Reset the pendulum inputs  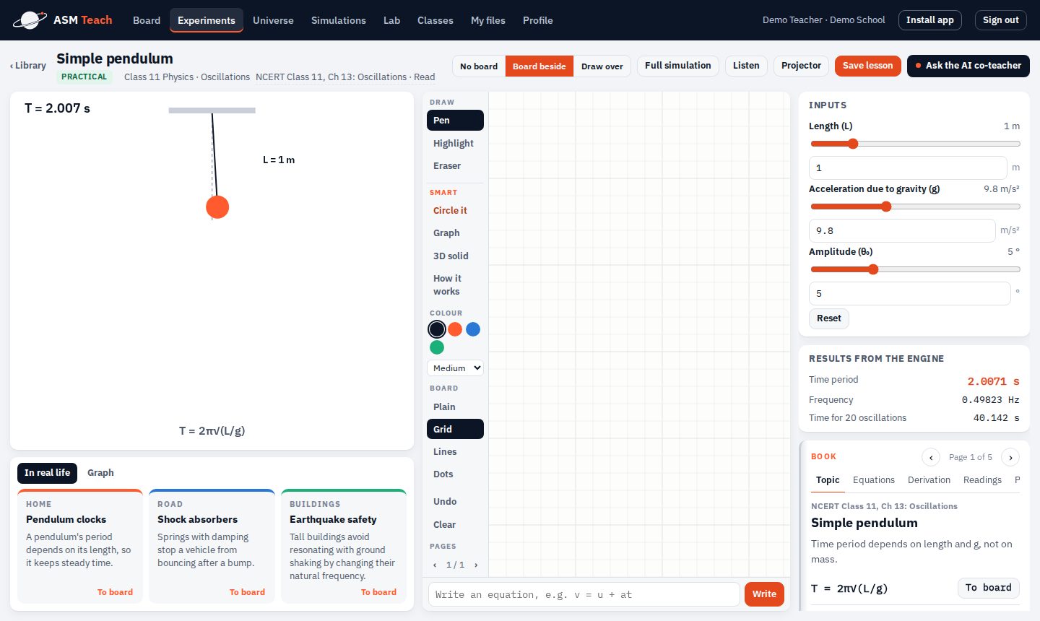click(829, 318)
